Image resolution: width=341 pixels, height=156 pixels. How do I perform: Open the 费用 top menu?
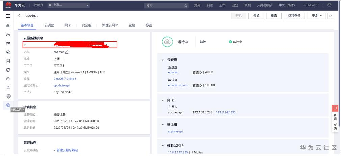[x=197, y=5]
